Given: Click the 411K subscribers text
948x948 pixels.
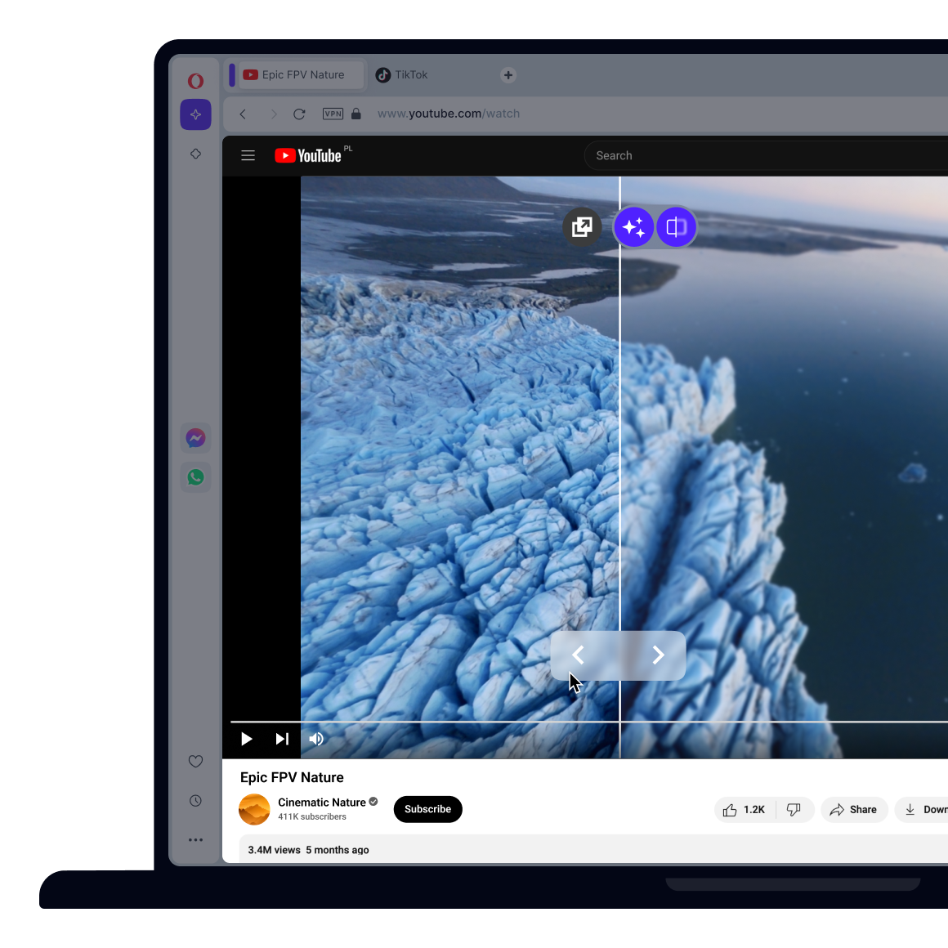Looking at the screenshot, I should 312,816.
